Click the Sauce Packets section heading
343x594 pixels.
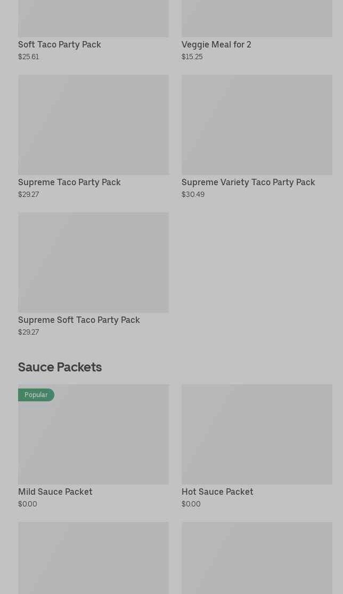coord(60,367)
